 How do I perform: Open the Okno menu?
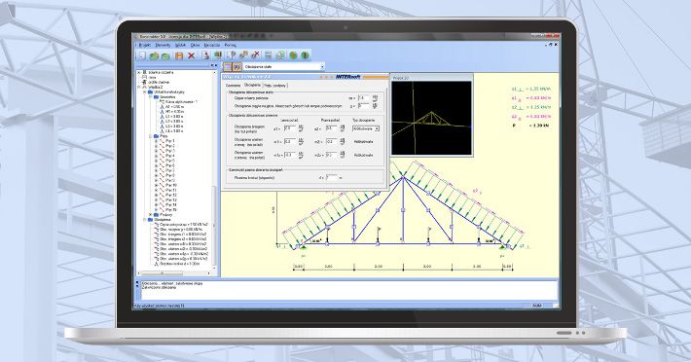[195, 45]
